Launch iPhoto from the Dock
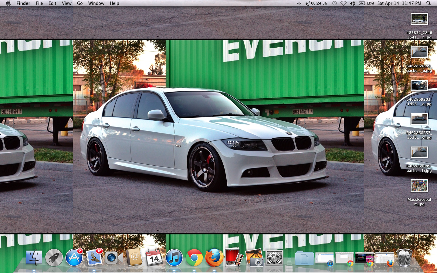 tap(254, 258)
